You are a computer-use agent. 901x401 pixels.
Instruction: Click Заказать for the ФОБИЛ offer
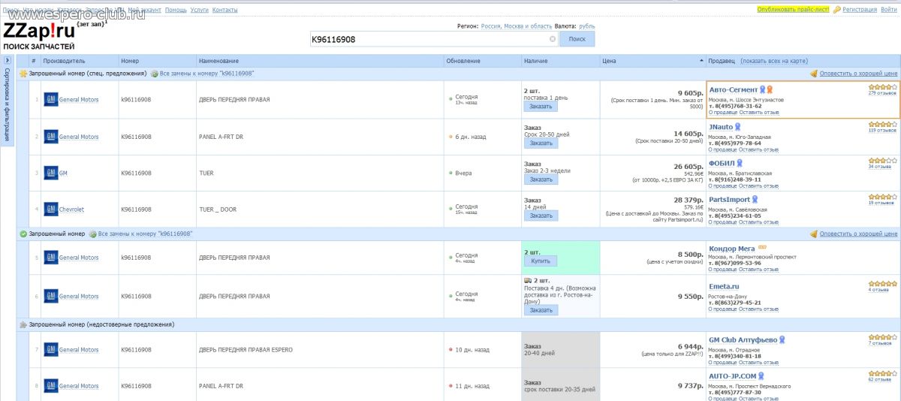tap(541, 179)
